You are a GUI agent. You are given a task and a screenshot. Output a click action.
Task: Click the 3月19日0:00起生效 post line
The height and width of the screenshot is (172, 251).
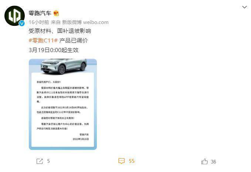click(54, 50)
